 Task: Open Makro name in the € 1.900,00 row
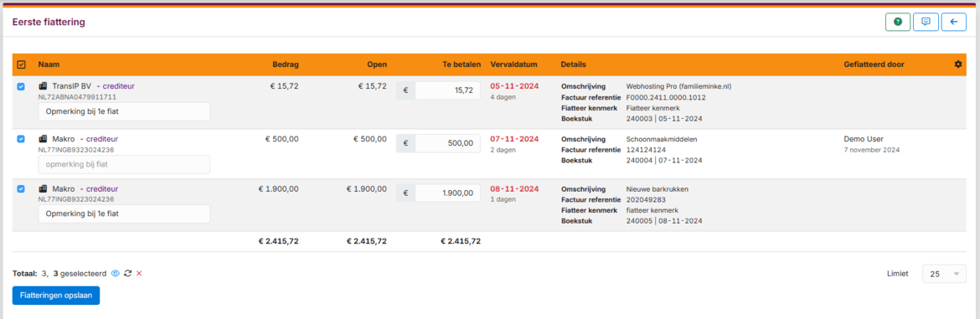point(64,188)
